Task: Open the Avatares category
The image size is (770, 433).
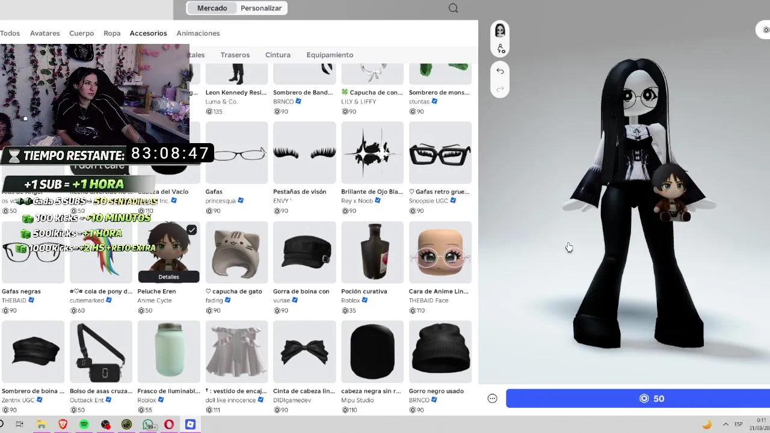Action: [x=45, y=33]
